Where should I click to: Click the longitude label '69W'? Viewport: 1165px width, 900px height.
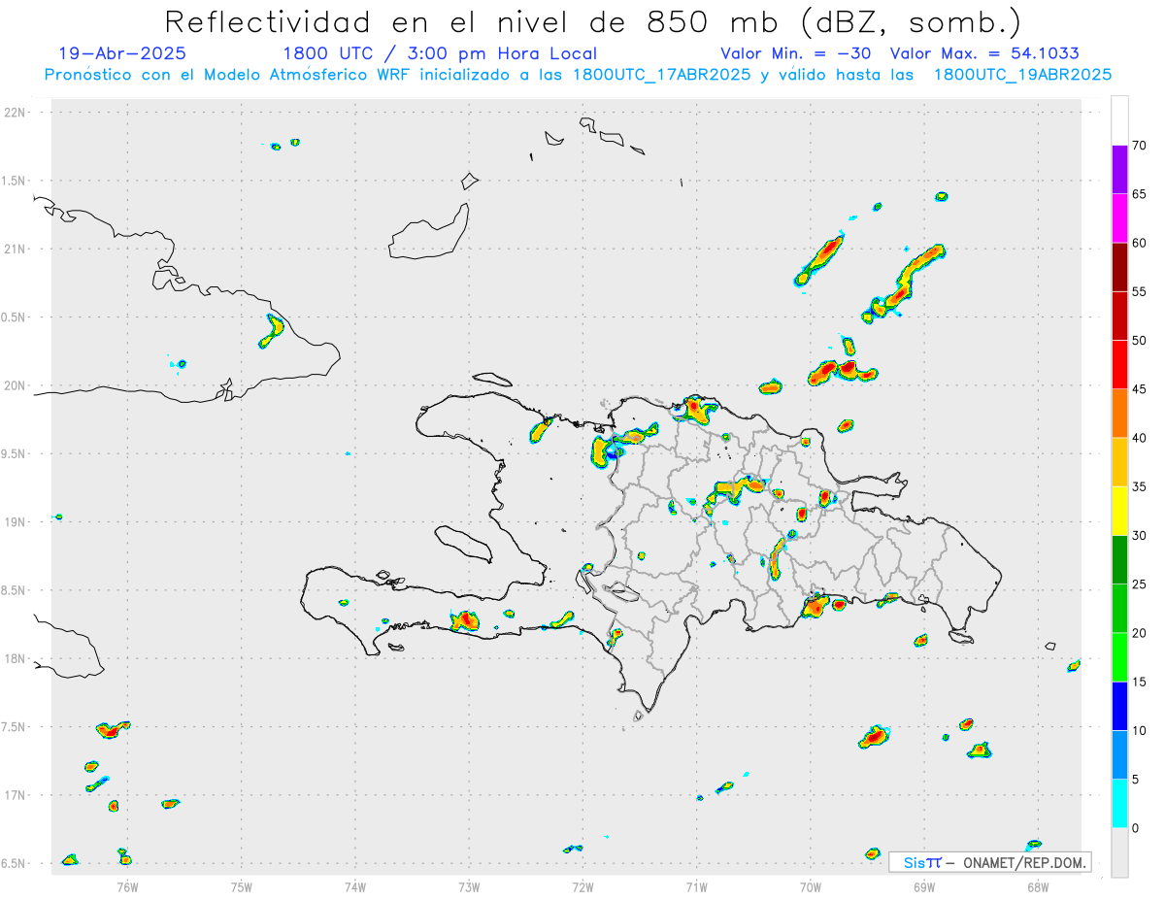924,885
